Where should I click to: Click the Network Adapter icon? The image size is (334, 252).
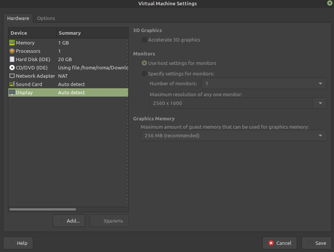[12, 76]
